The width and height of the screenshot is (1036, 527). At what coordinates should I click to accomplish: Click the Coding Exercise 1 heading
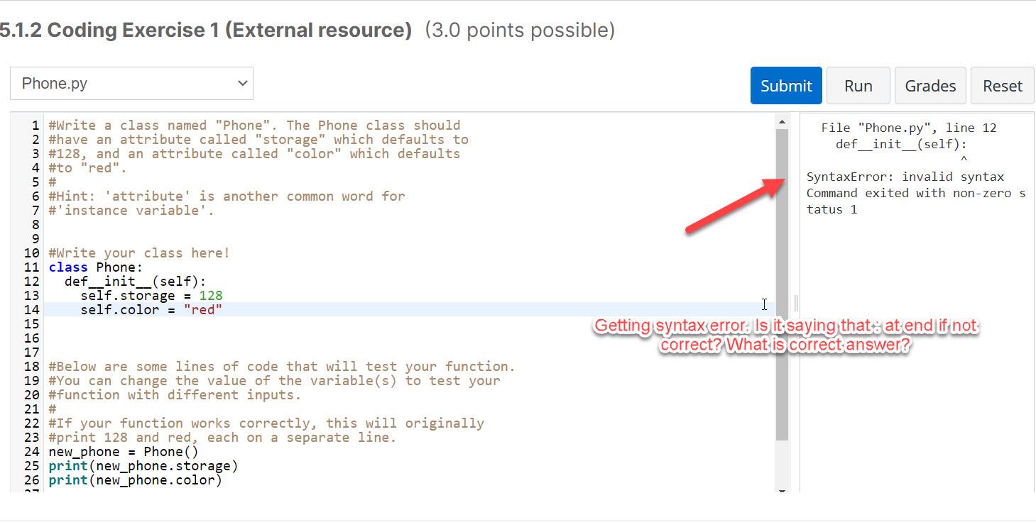point(206,30)
